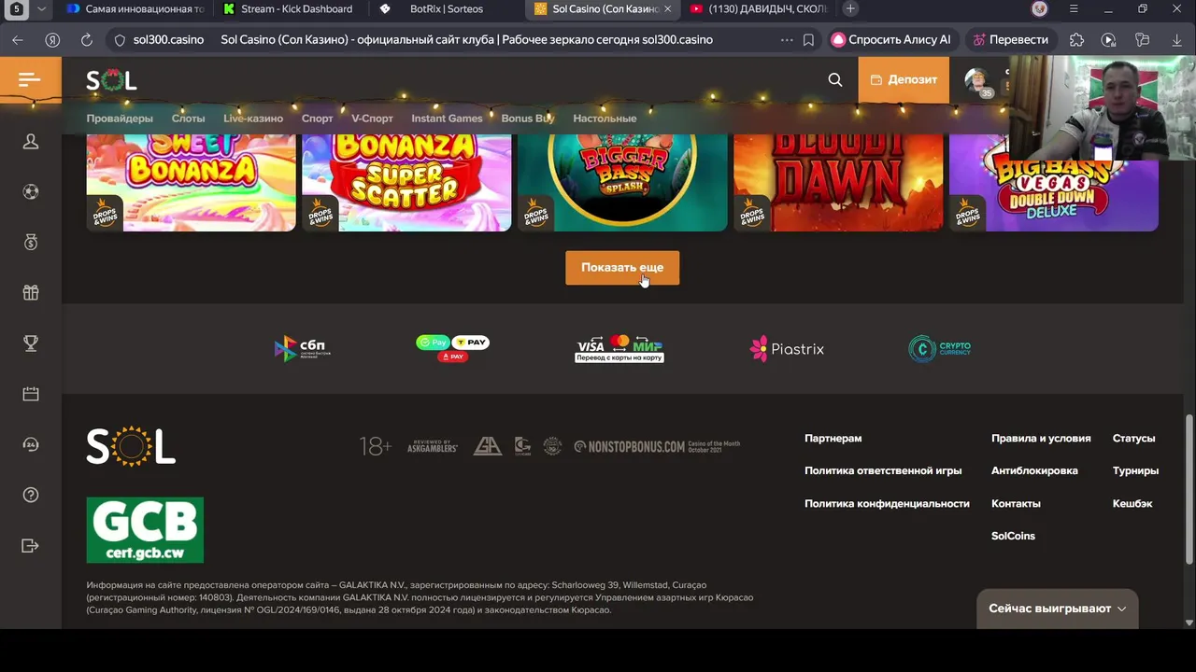The image size is (1196, 672).
Task: Switch to the ДАВИДЫЧ YouTube tab
Action: pos(757,8)
